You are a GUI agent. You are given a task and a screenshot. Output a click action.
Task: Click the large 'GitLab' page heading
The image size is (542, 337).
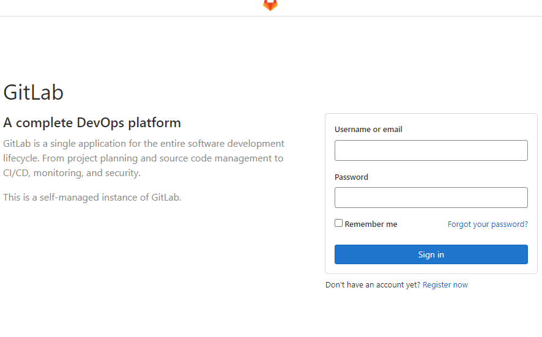click(x=33, y=92)
